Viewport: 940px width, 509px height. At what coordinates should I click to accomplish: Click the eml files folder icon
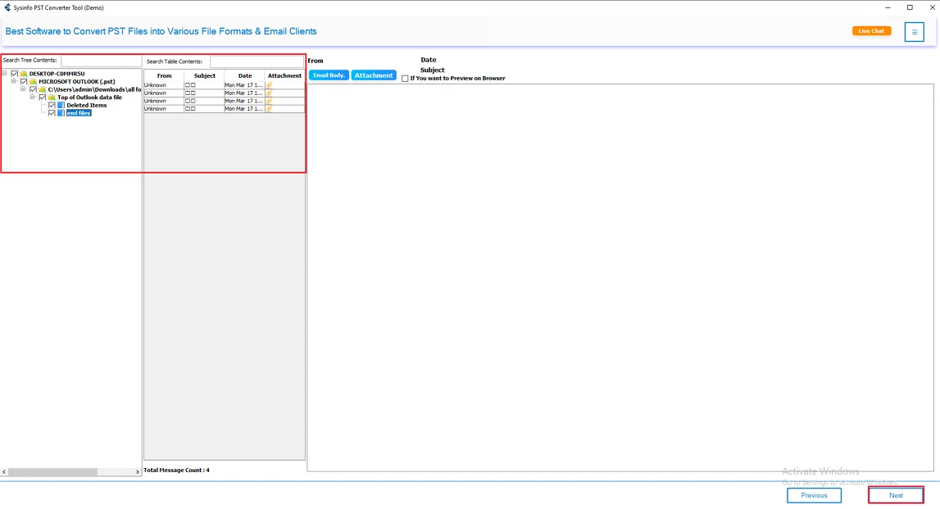click(x=61, y=113)
